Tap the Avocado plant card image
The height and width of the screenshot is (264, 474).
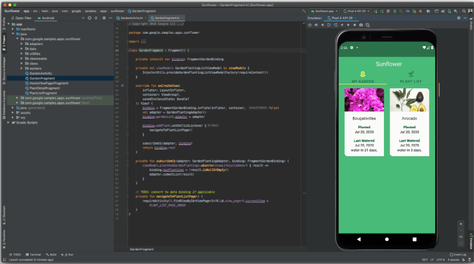(x=409, y=100)
